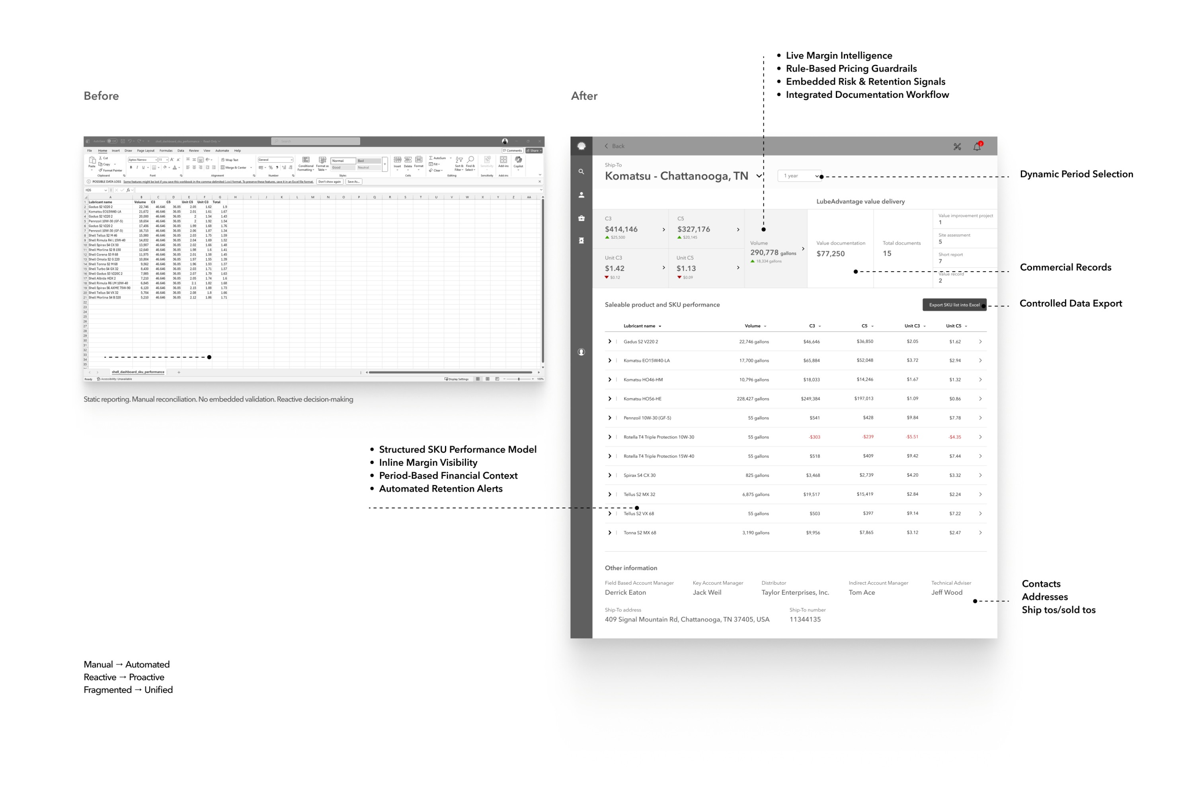Click the notification bell icon
1194x788 pixels.
coord(977,146)
